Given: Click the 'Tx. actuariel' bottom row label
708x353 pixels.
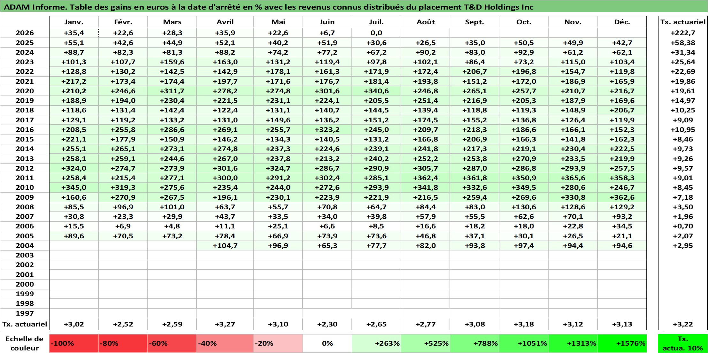Looking at the screenshot, I should (x=25, y=324).
